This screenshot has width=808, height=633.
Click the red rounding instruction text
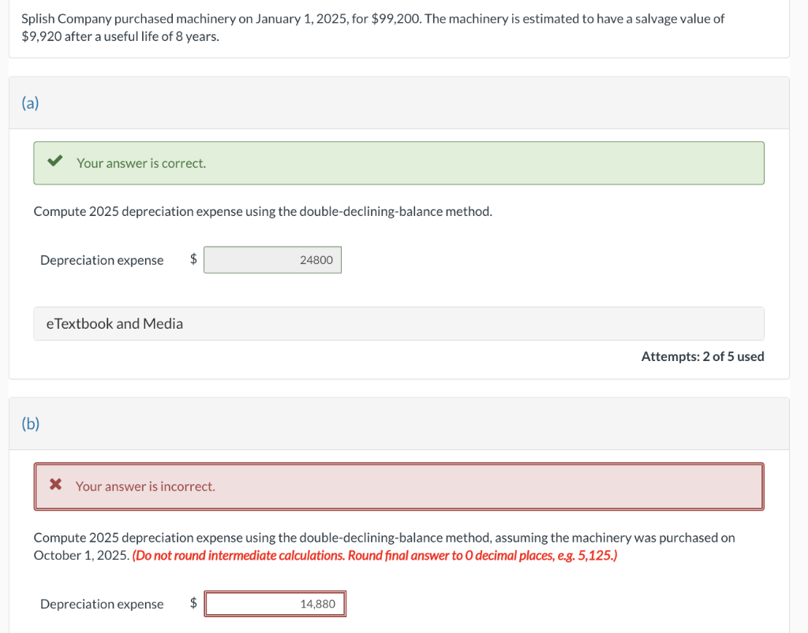[x=375, y=556]
